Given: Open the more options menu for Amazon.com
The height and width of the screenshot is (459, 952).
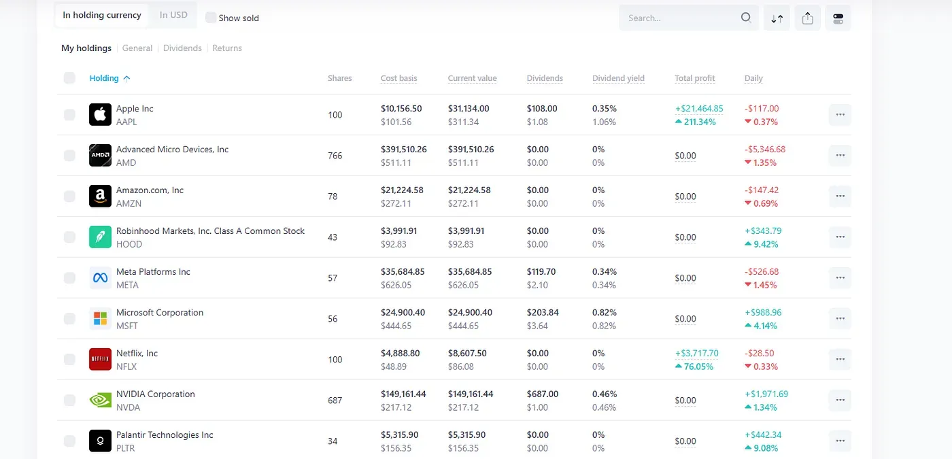Looking at the screenshot, I should (x=840, y=197).
